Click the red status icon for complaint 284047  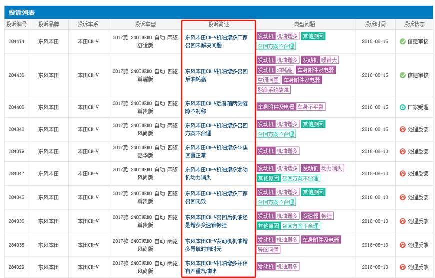[403, 174]
